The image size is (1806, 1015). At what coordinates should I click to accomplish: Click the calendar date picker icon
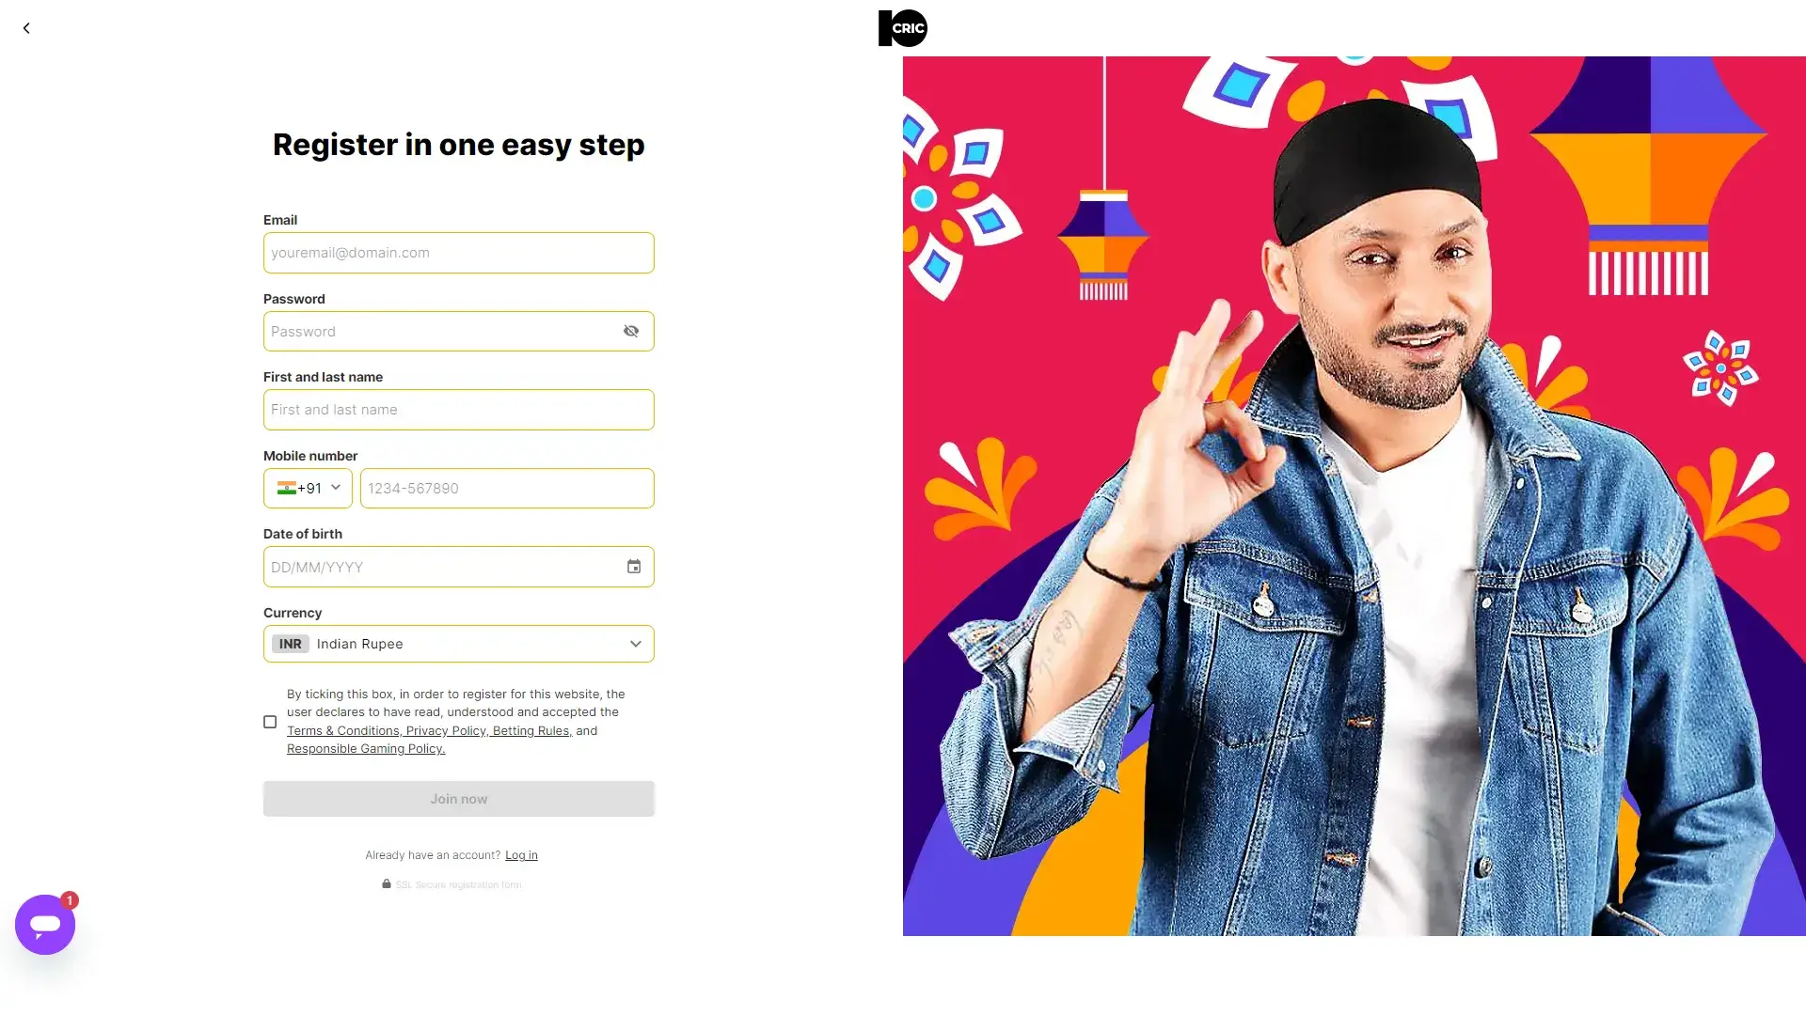pos(634,567)
